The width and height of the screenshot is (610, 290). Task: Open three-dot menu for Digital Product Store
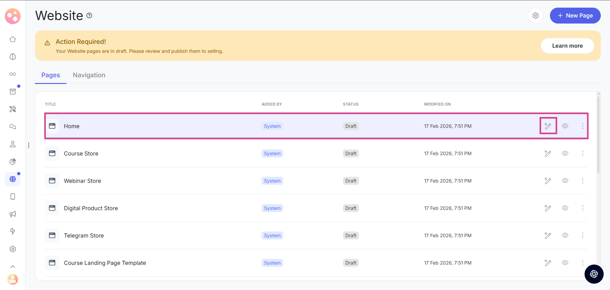pos(583,208)
